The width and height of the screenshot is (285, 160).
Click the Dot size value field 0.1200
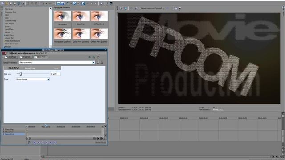pos(55,74)
